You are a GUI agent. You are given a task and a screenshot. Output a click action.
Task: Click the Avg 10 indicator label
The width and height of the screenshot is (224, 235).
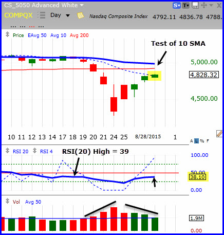[58, 35]
